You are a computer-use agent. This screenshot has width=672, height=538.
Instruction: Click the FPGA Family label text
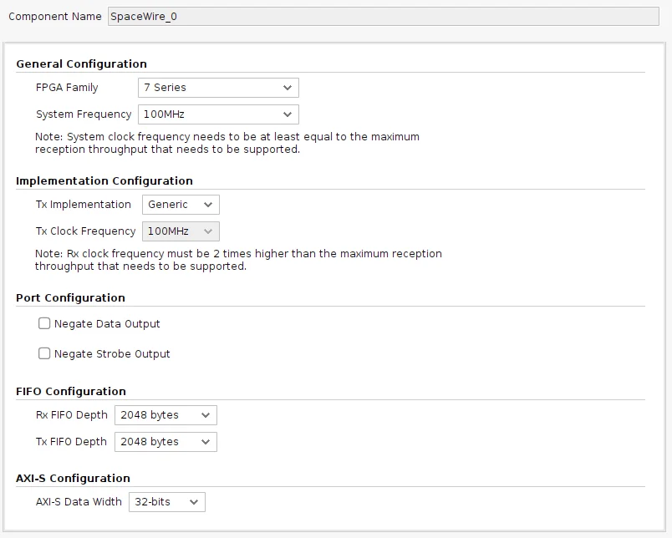tap(67, 88)
